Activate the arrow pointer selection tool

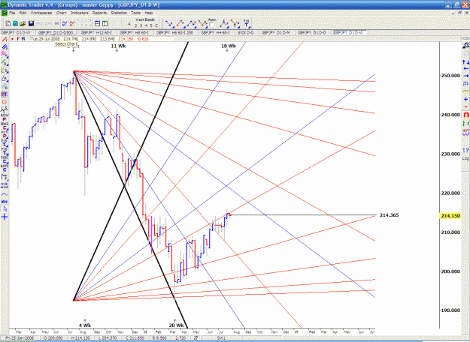5,209
